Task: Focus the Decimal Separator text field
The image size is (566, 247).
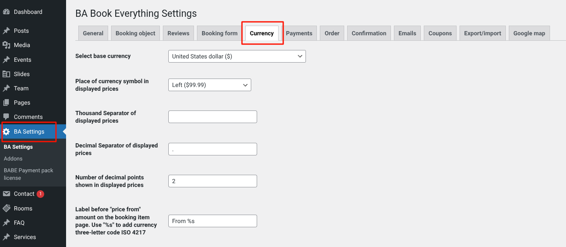Action: pos(213,149)
